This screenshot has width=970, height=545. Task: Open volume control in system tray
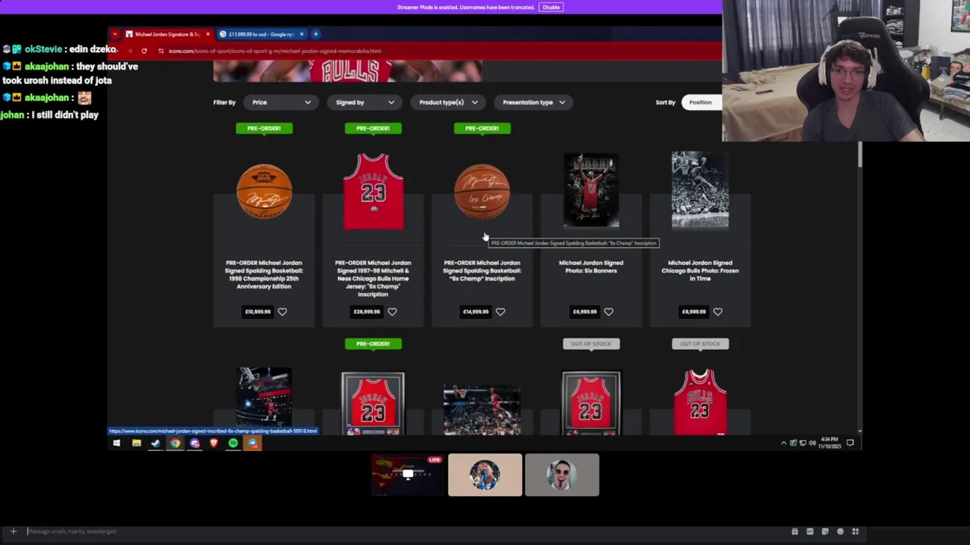tap(812, 443)
